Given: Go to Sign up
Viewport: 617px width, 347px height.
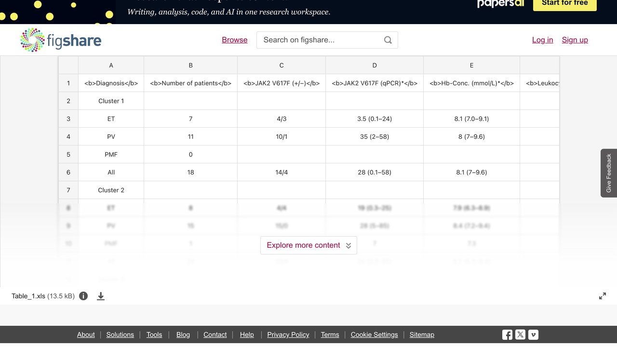Looking at the screenshot, I should (x=575, y=40).
